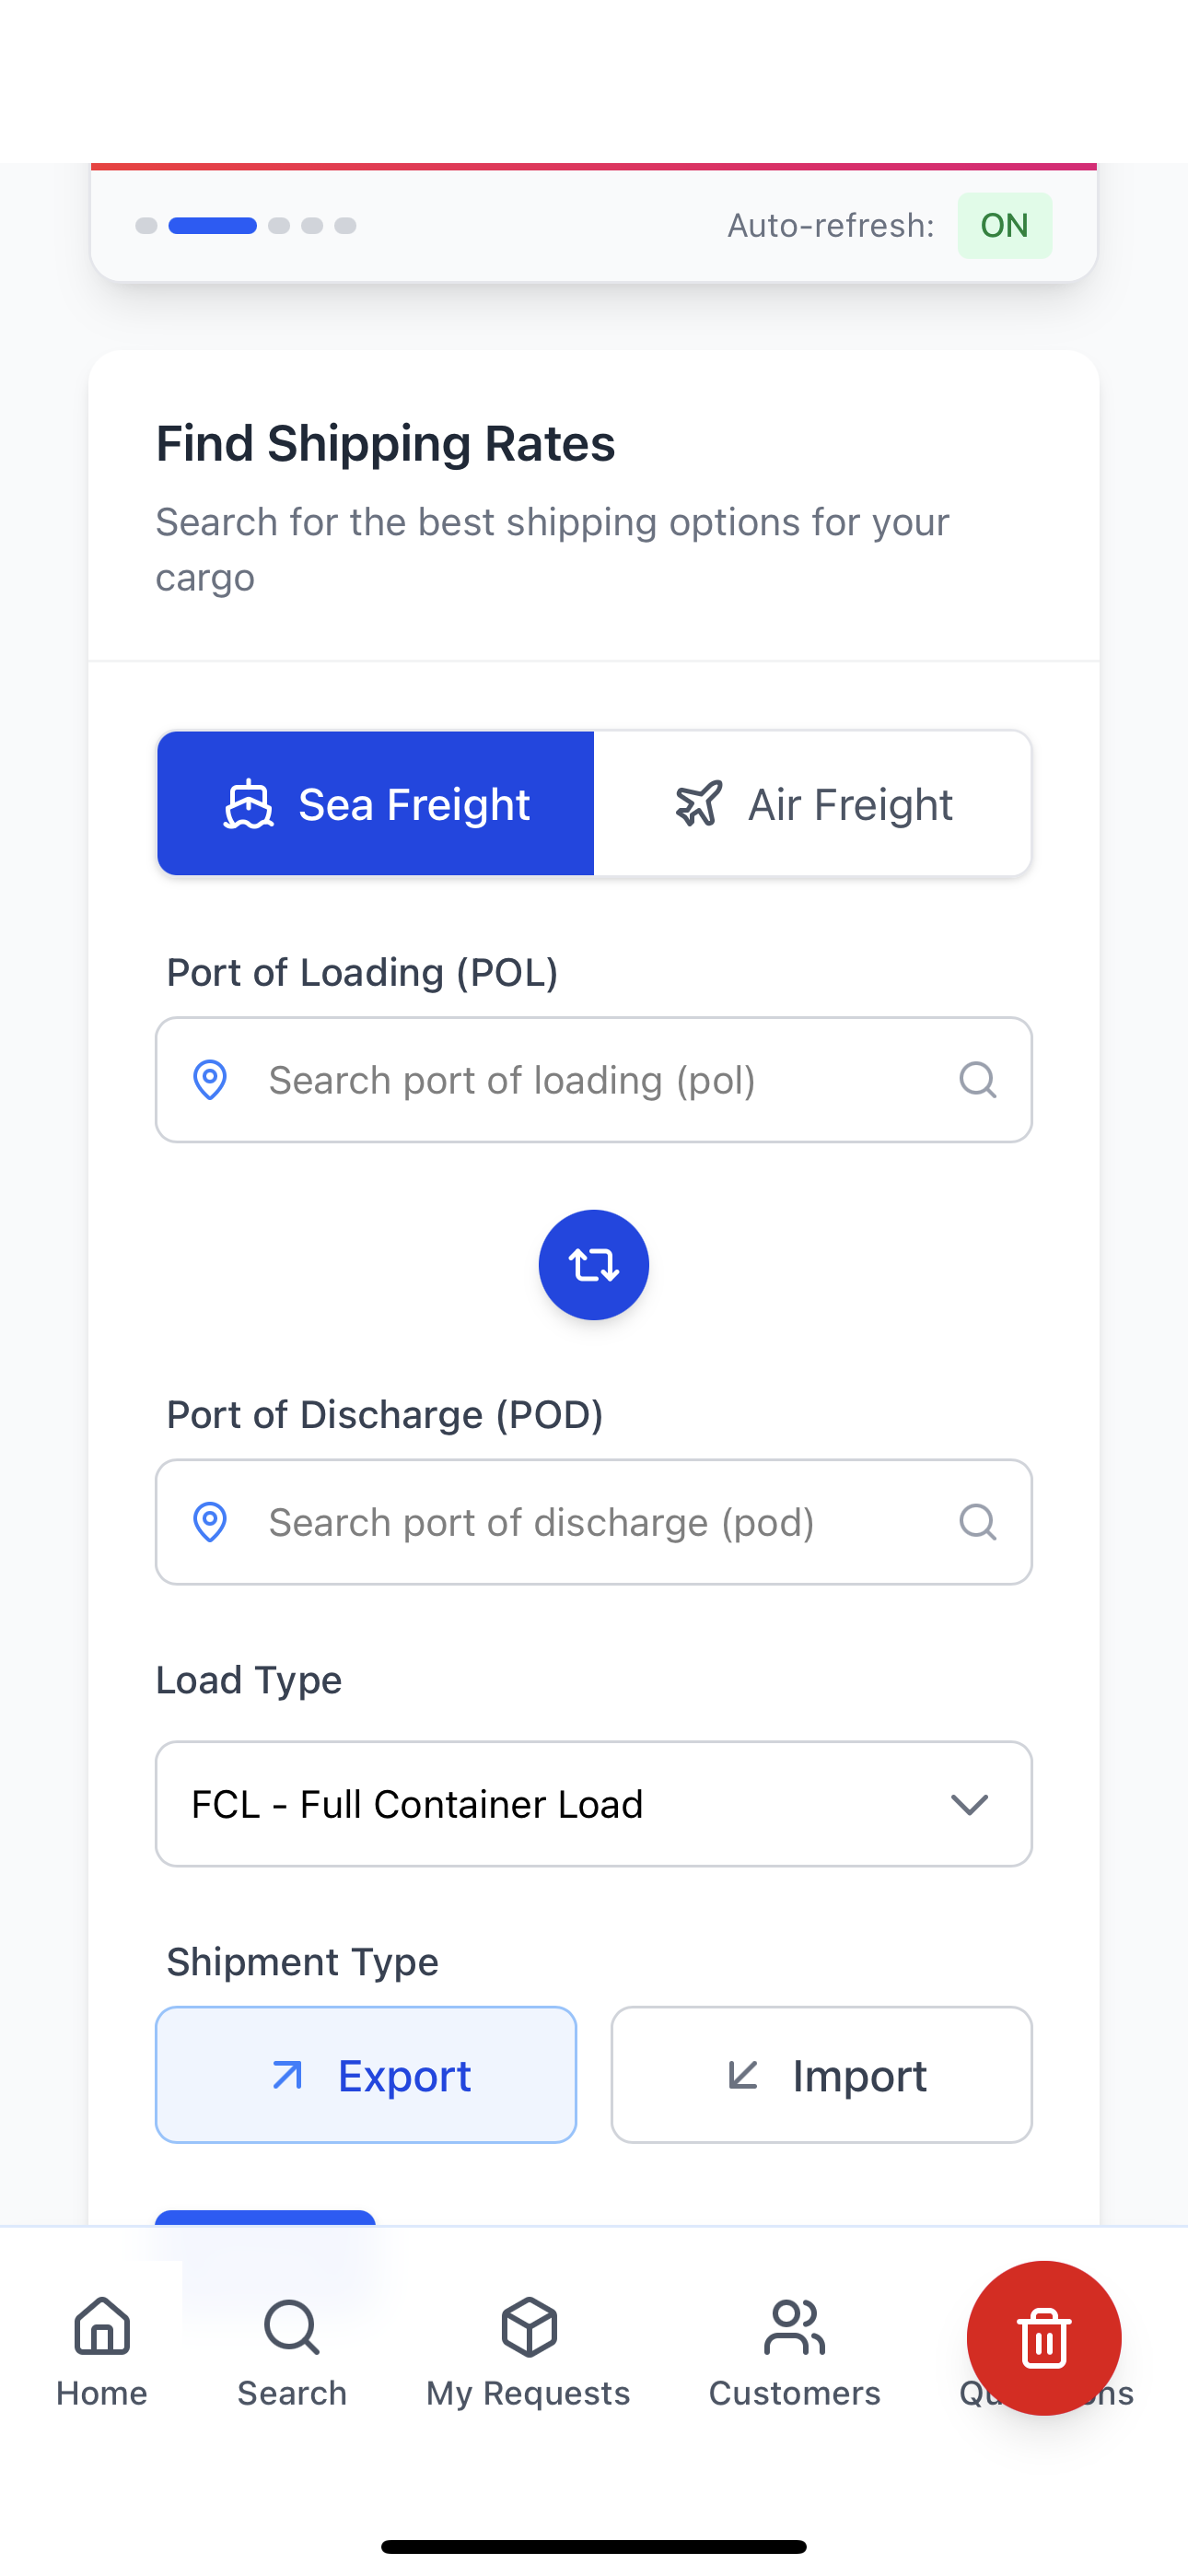Open Home from the bottom navigation
This screenshot has width=1188, height=2576.
(102, 2351)
